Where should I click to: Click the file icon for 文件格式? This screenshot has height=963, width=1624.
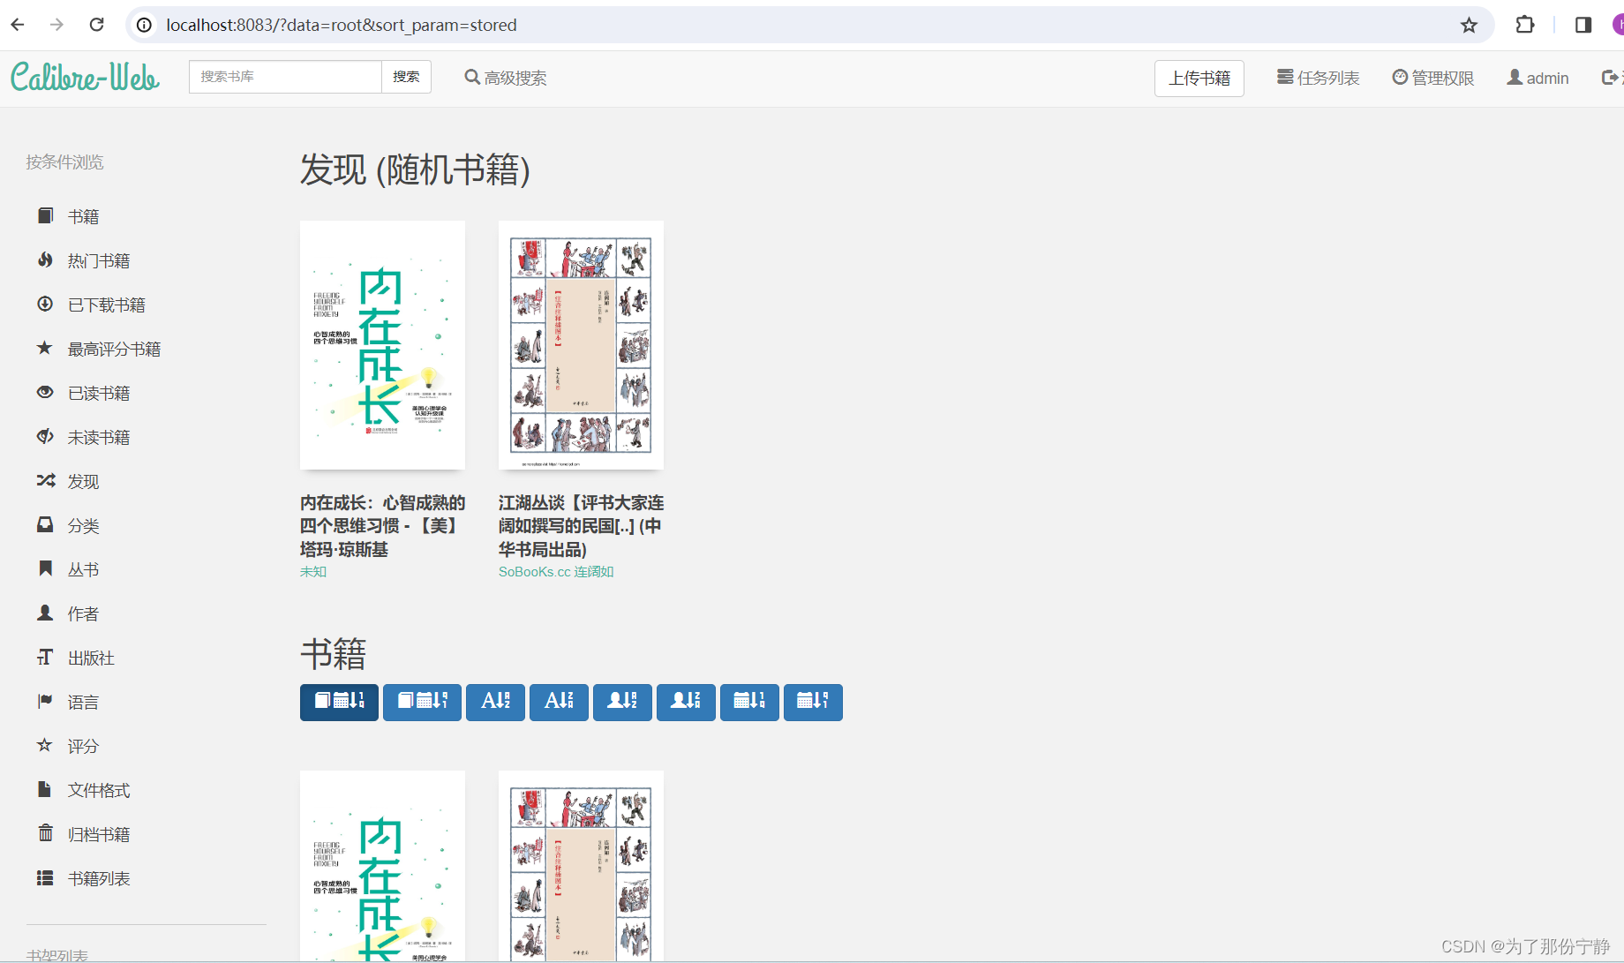[x=45, y=789]
